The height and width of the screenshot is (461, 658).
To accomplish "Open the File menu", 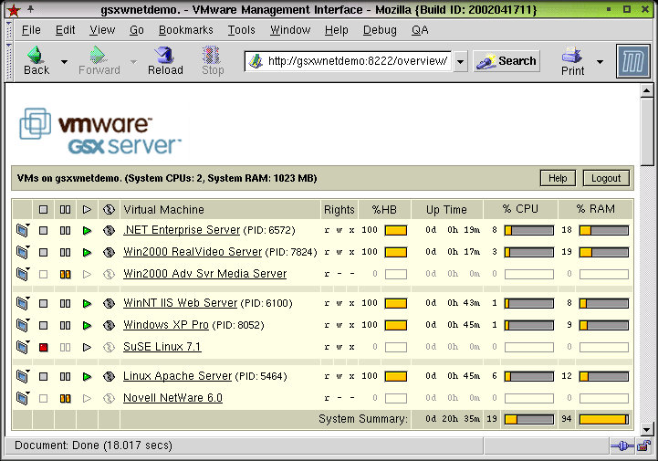I will pos(31,30).
